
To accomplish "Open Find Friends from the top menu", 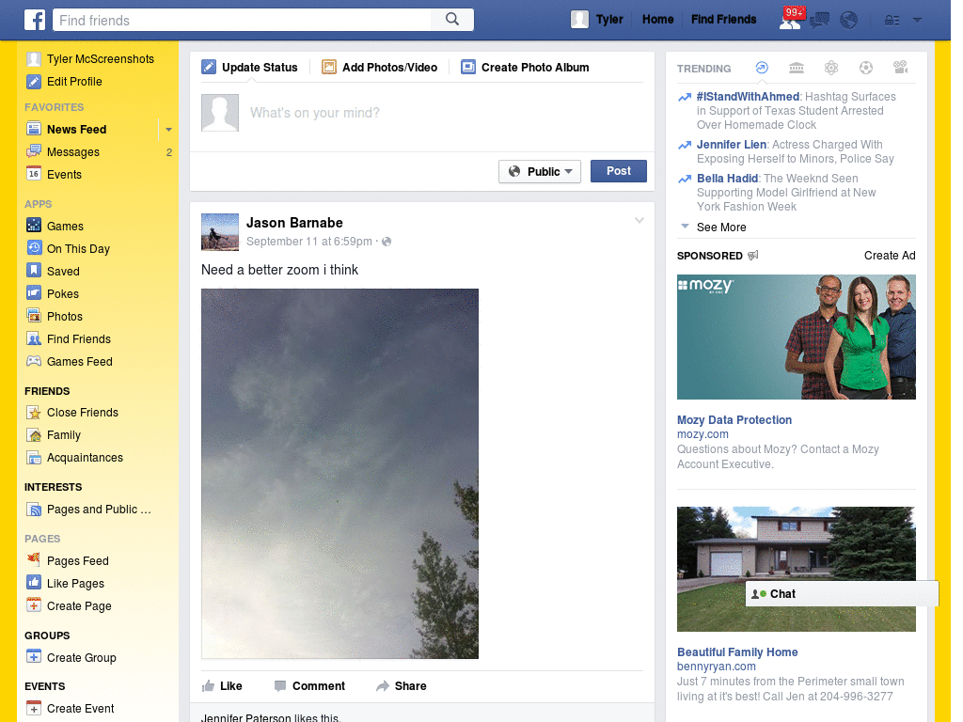I will (723, 19).
